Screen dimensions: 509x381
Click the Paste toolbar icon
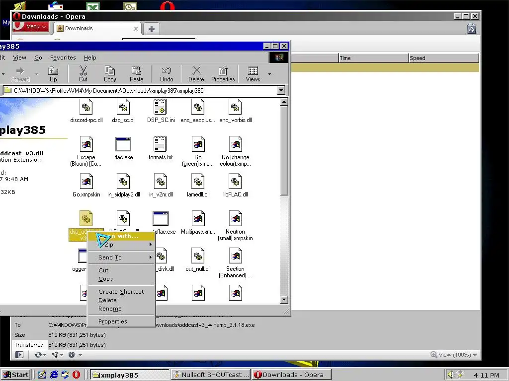[x=136, y=74]
